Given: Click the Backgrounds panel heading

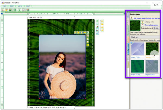Looking at the screenshot, I should pos(135,14).
